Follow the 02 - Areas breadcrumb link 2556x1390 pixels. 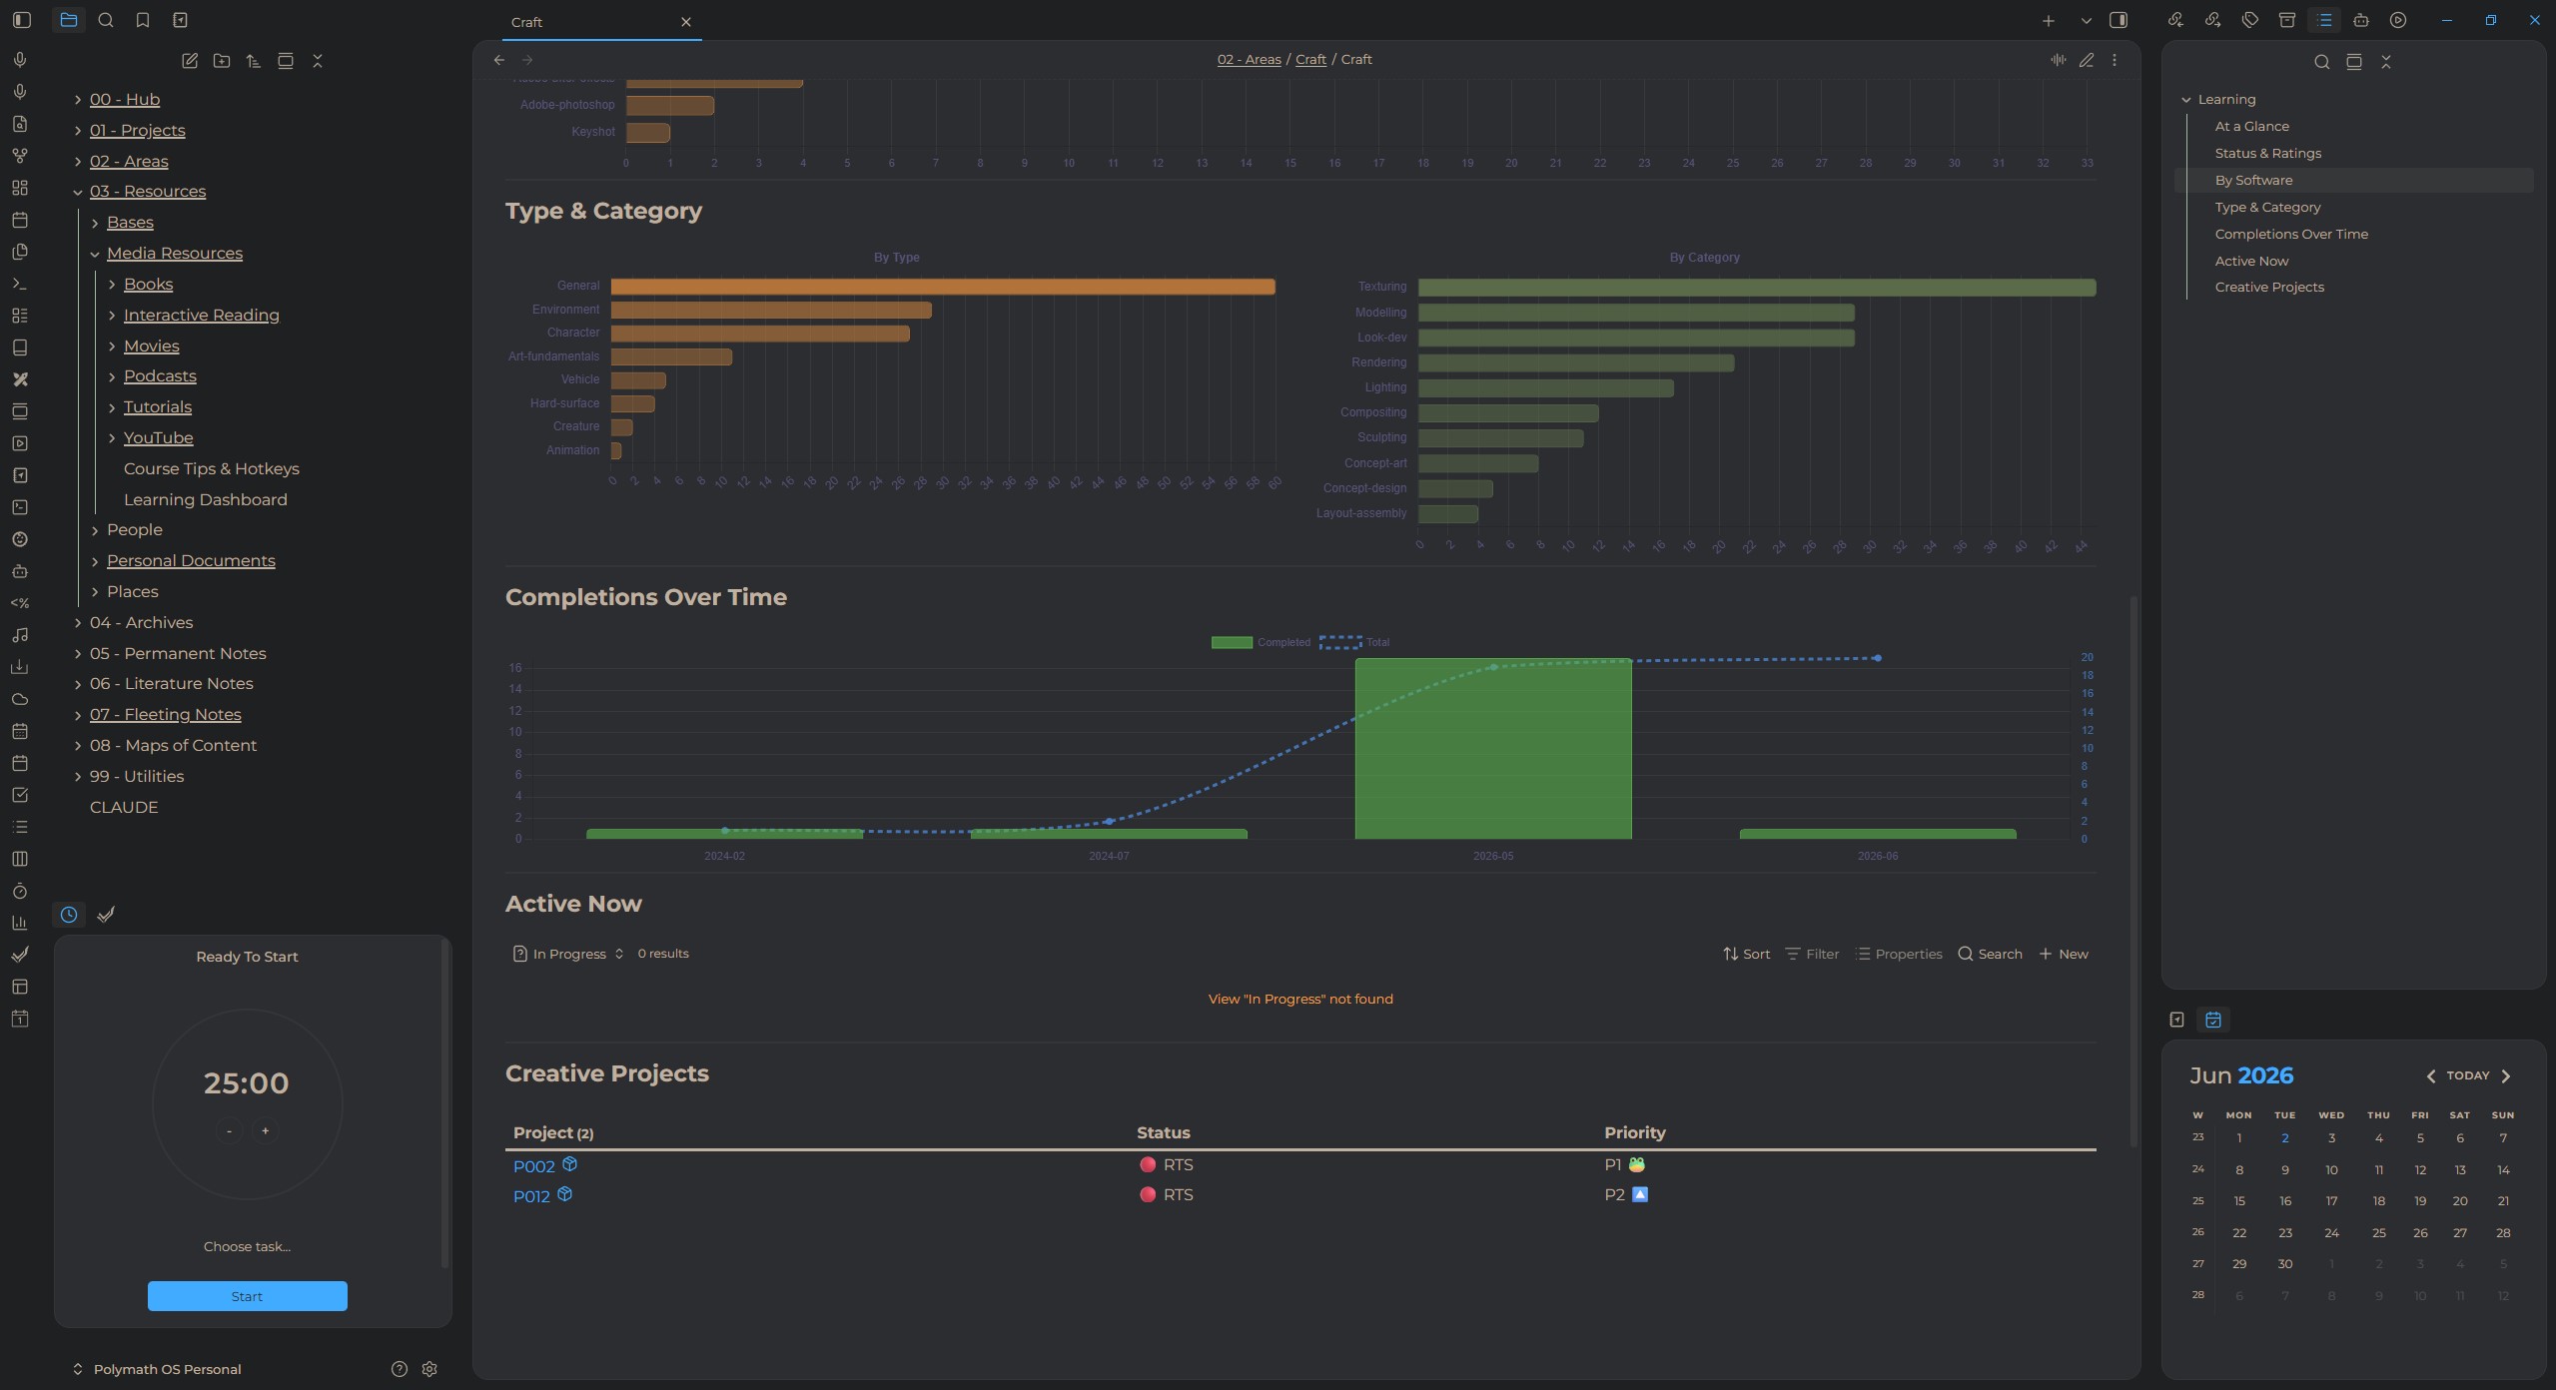pos(1249,60)
